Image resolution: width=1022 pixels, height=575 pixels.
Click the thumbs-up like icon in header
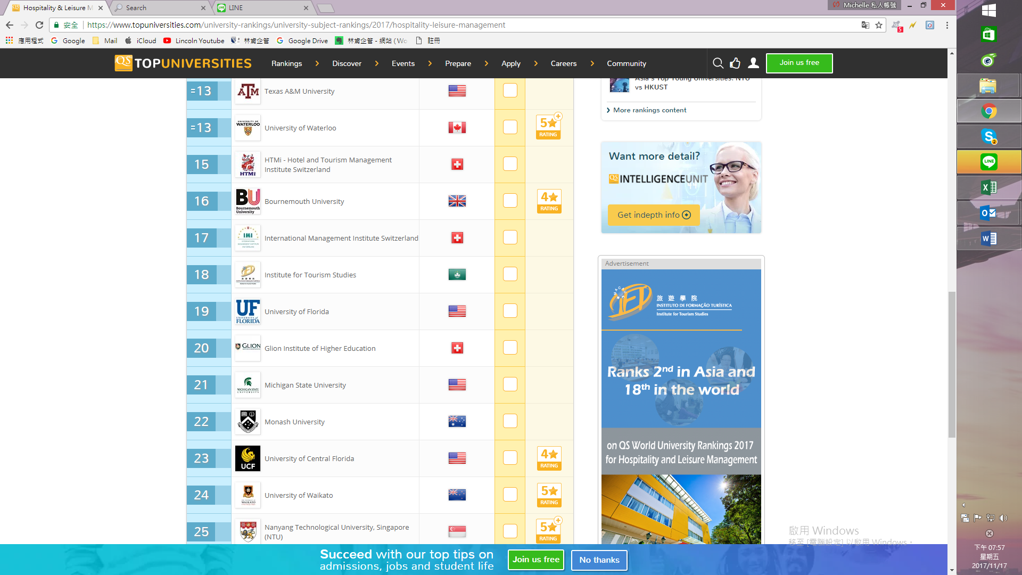pos(735,63)
